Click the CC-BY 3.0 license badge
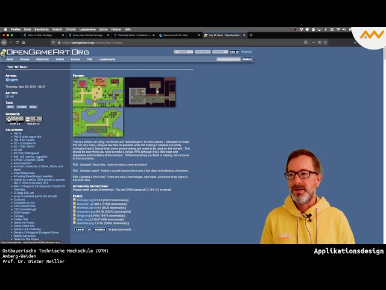386x290 pixels. (x=14, y=120)
